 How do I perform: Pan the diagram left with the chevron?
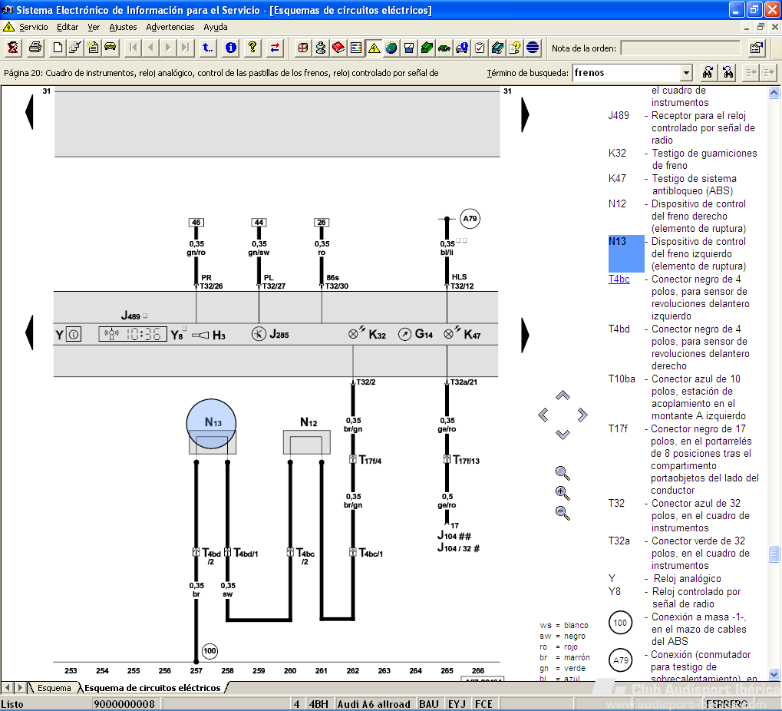point(543,415)
